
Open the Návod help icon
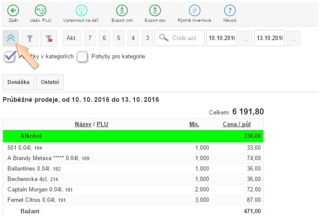(230, 11)
